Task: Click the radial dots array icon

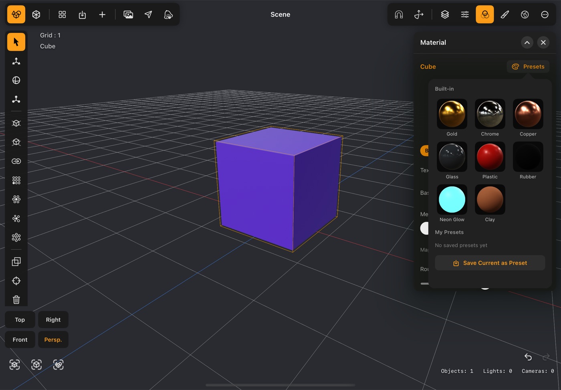Action: (16, 199)
